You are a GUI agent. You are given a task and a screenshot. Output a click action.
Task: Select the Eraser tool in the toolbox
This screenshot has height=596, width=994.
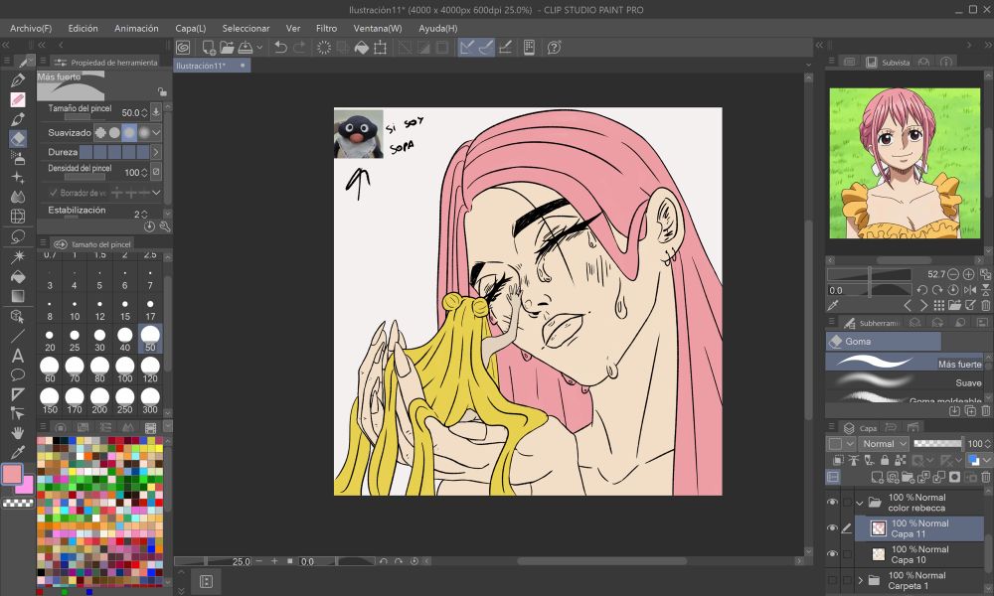point(18,139)
